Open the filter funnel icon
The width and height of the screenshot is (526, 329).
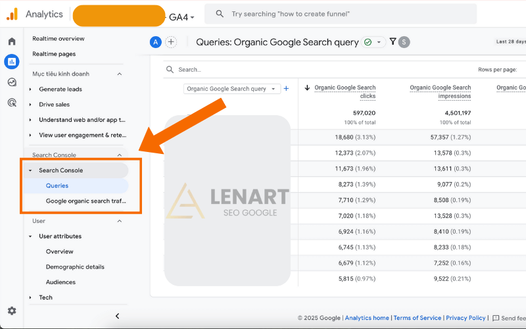click(x=393, y=41)
